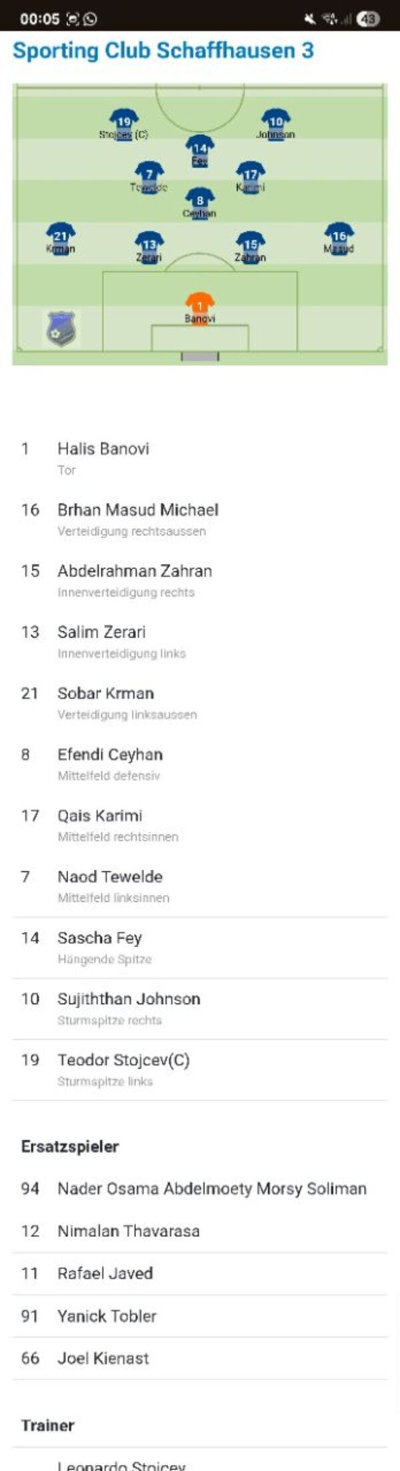Select substitute Joel Kienast

tap(200, 1358)
